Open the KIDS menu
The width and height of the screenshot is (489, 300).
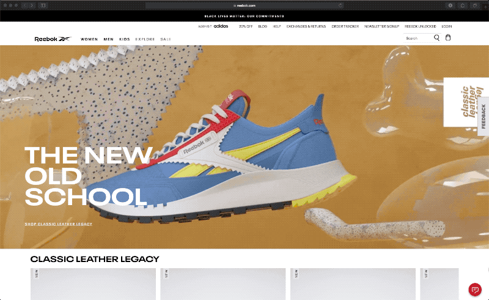point(125,39)
